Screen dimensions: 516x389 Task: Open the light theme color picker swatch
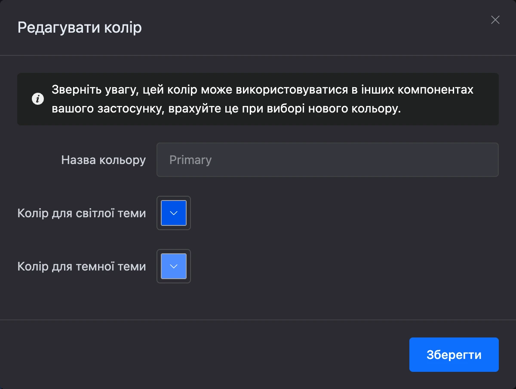pyautogui.click(x=174, y=213)
